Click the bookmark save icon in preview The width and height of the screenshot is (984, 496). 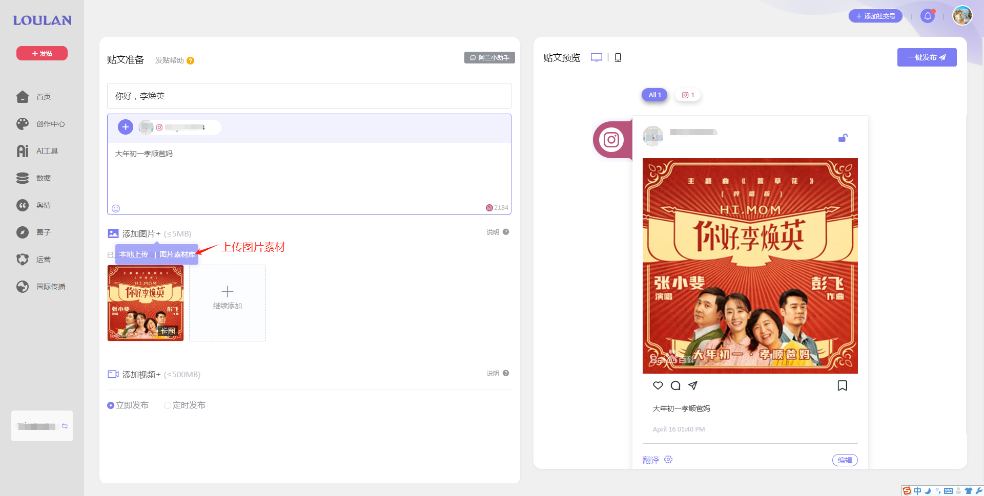[842, 385]
